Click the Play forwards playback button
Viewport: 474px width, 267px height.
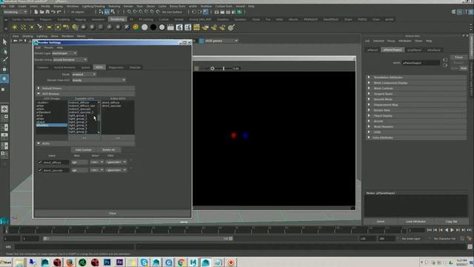pos(453,230)
